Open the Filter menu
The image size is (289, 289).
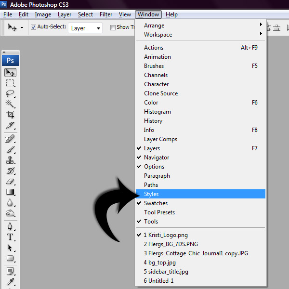pyautogui.click(x=106, y=14)
